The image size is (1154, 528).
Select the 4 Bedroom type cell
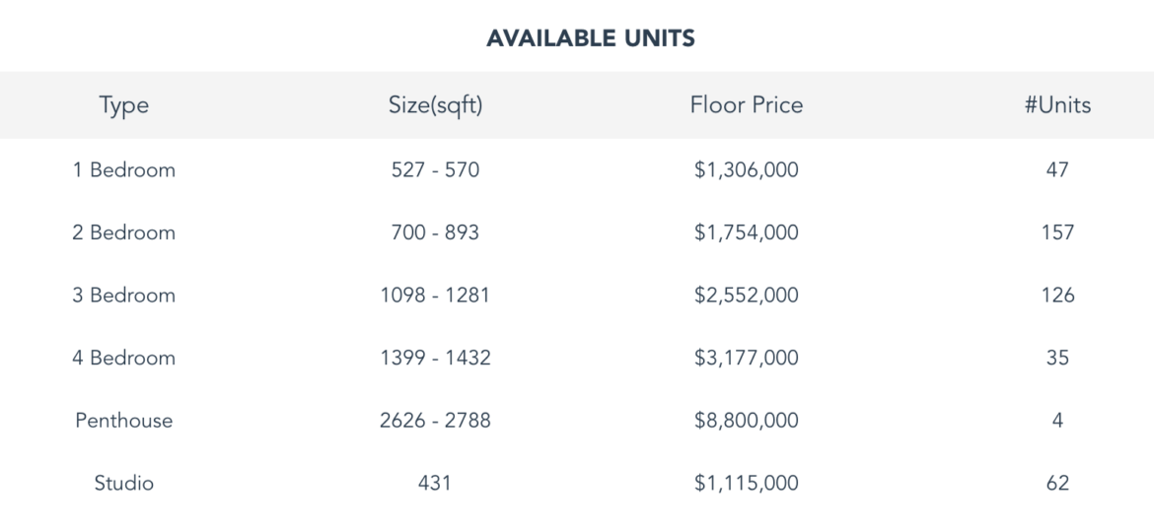pyautogui.click(x=124, y=358)
